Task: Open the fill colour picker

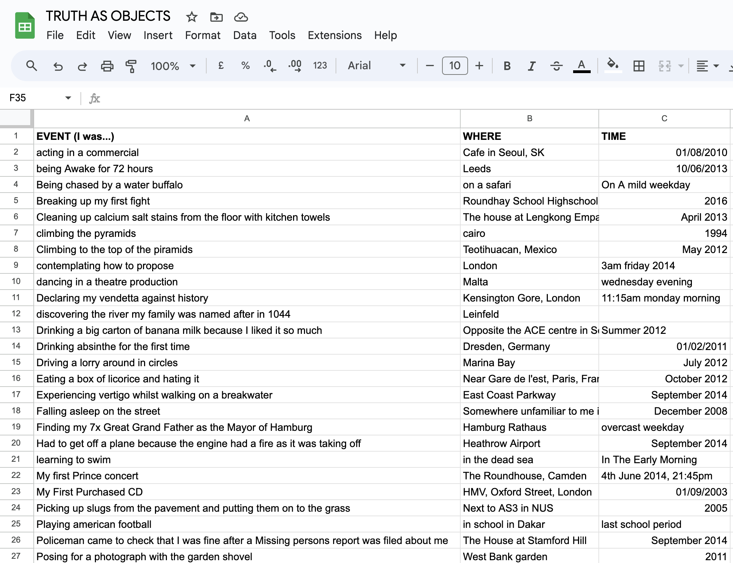Action: pos(613,66)
